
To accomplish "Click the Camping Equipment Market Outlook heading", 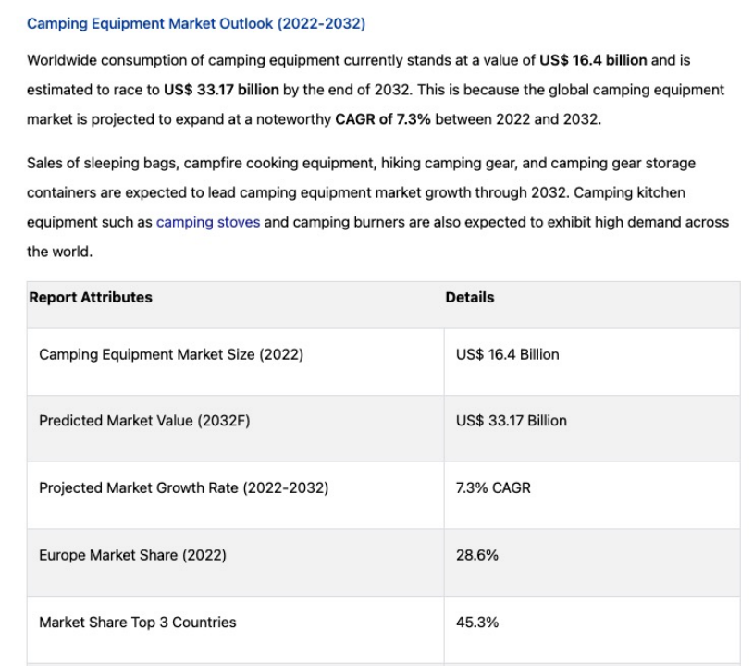I will point(196,23).
